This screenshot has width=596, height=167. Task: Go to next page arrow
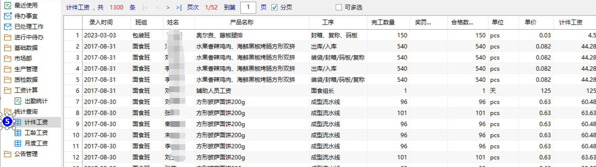coord(168,7)
